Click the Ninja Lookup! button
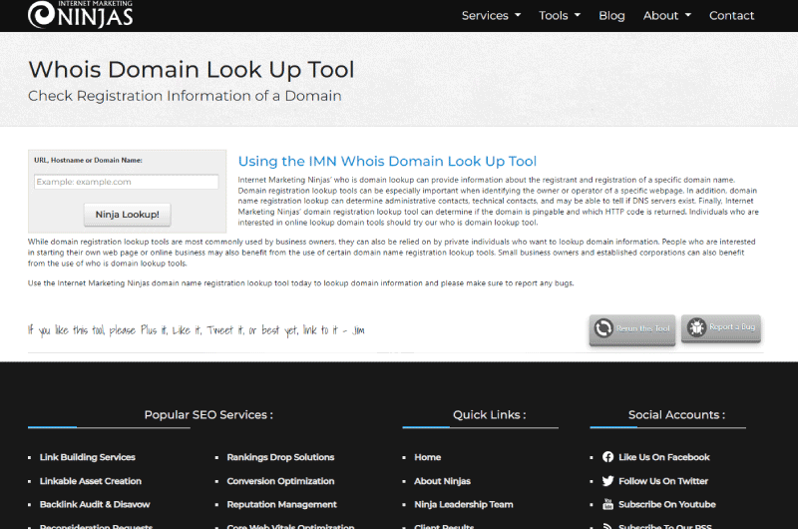The image size is (798, 529). 128,215
